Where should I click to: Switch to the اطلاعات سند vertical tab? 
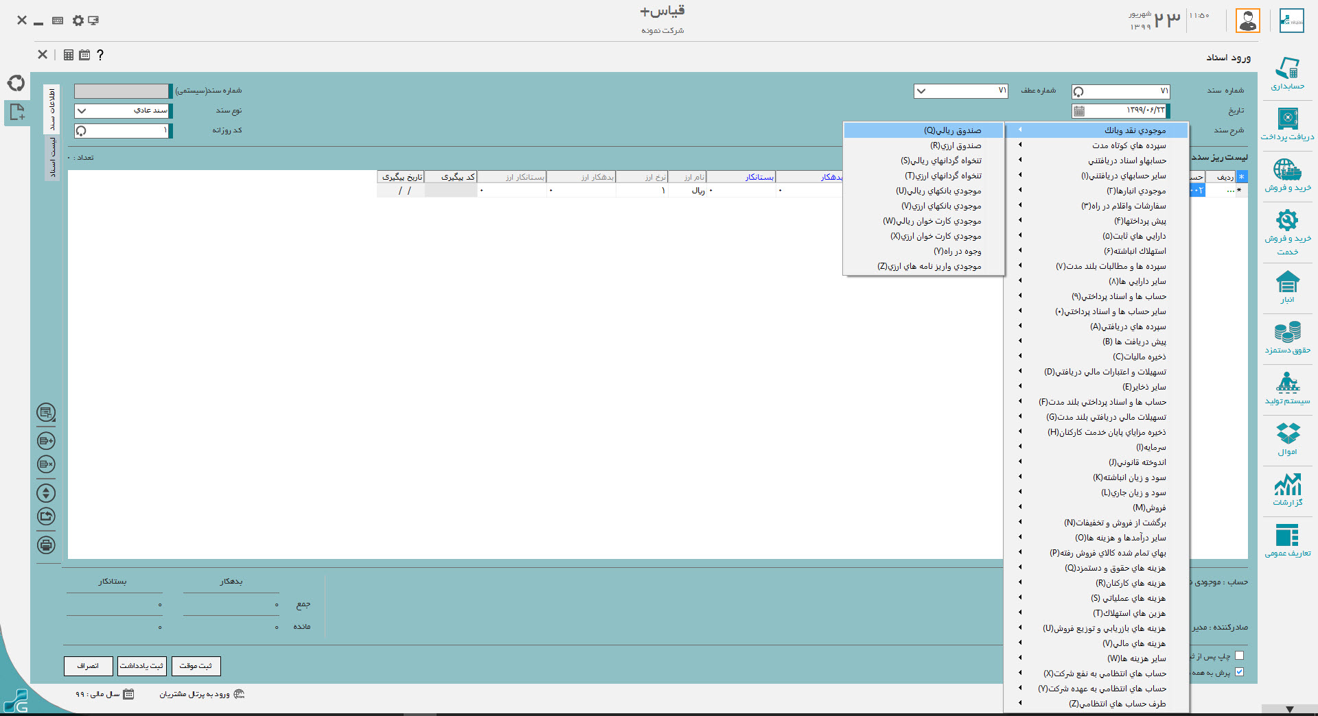[51, 108]
